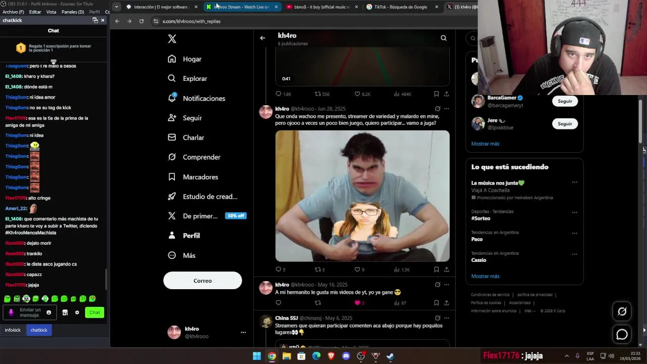Click Mostrar más under trends
This screenshot has width=647, height=364.
pos(485,276)
